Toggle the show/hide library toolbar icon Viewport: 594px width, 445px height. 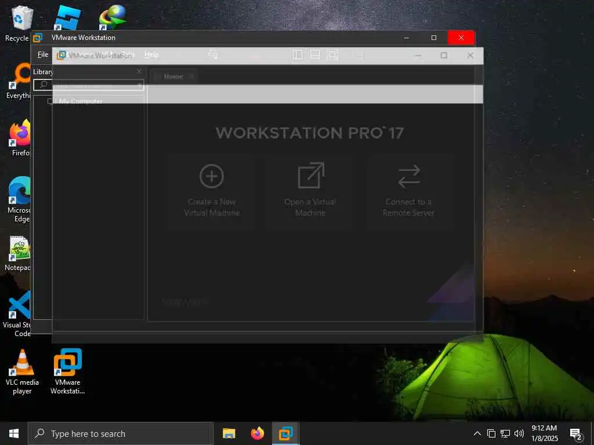(298, 55)
